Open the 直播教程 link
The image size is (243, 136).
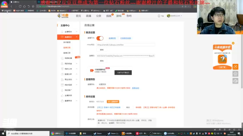112,38
